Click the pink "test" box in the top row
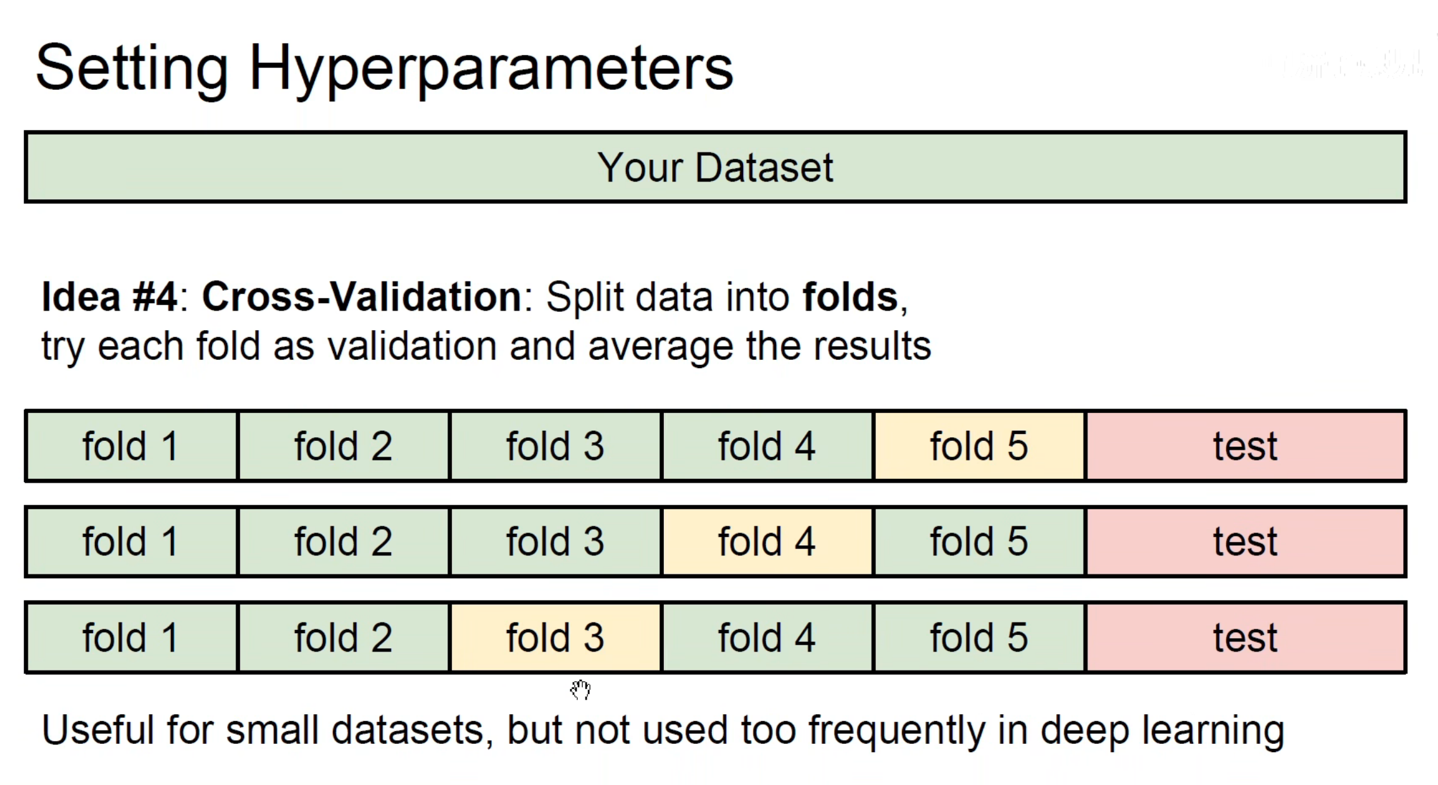Image resolution: width=1438 pixels, height=785 pixels. (1245, 446)
